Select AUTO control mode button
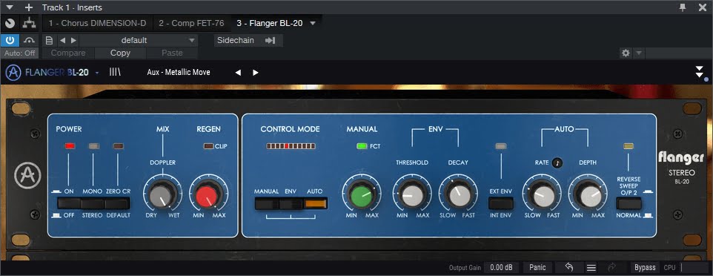This screenshot has width=713, height=276. coord(316,203)
